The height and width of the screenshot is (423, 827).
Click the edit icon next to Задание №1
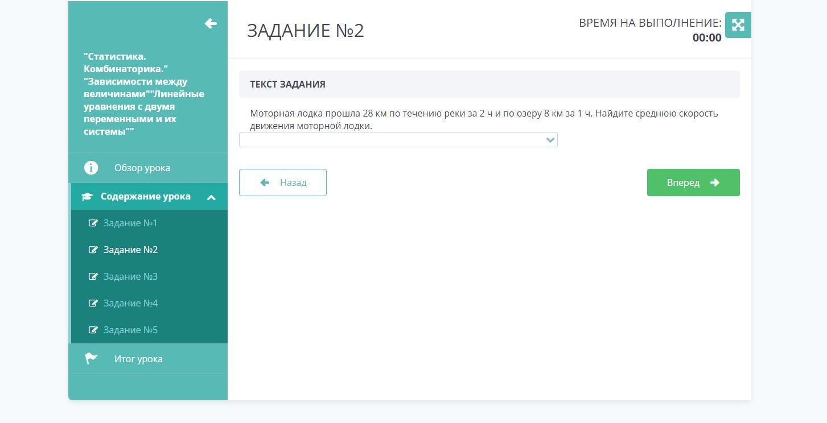point(93,223)
